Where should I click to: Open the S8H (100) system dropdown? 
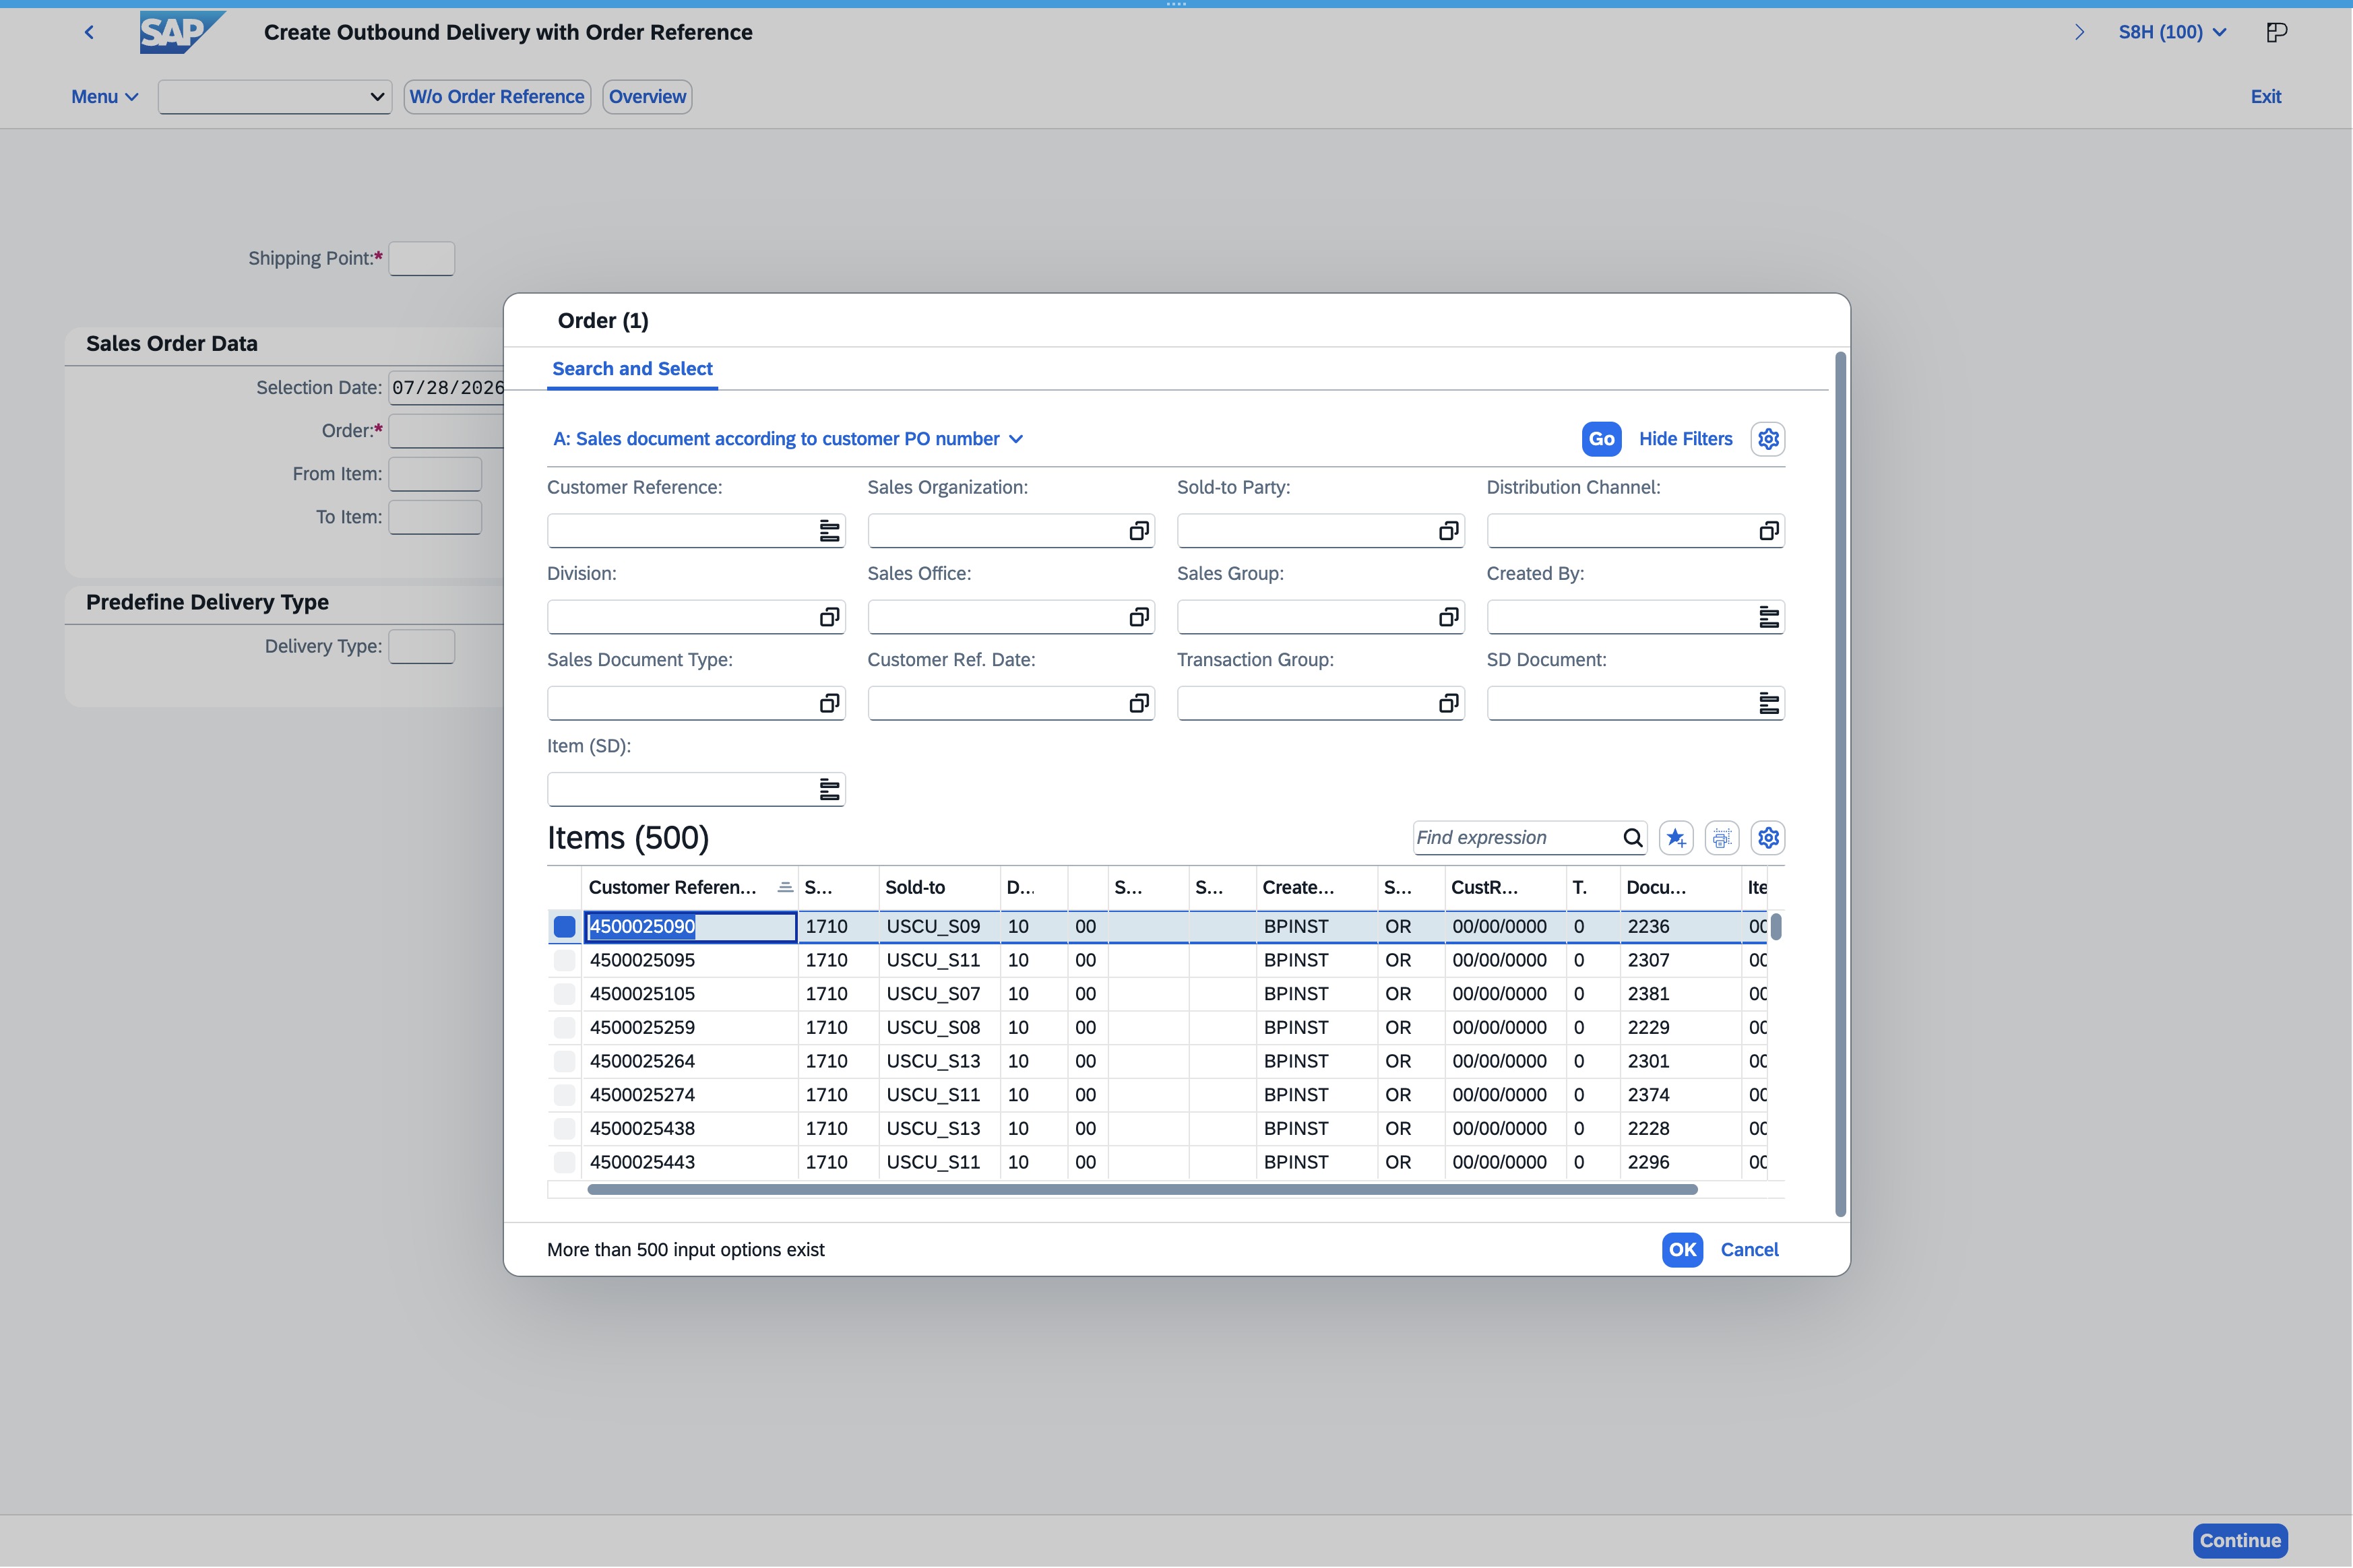(x=2172, y=32)
